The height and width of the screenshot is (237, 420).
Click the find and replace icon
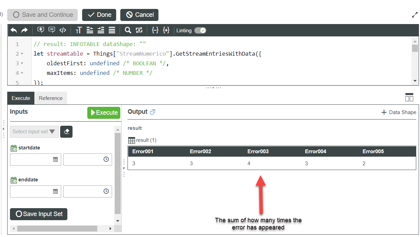[139, 30]
